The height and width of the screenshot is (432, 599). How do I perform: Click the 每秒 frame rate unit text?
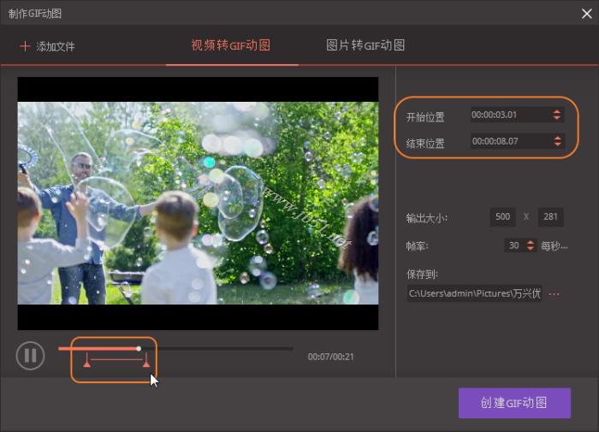coord(554,246)
